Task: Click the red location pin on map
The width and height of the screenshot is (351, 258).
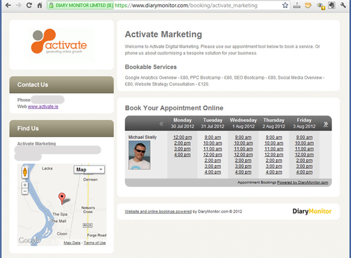Action: [62, 199]
